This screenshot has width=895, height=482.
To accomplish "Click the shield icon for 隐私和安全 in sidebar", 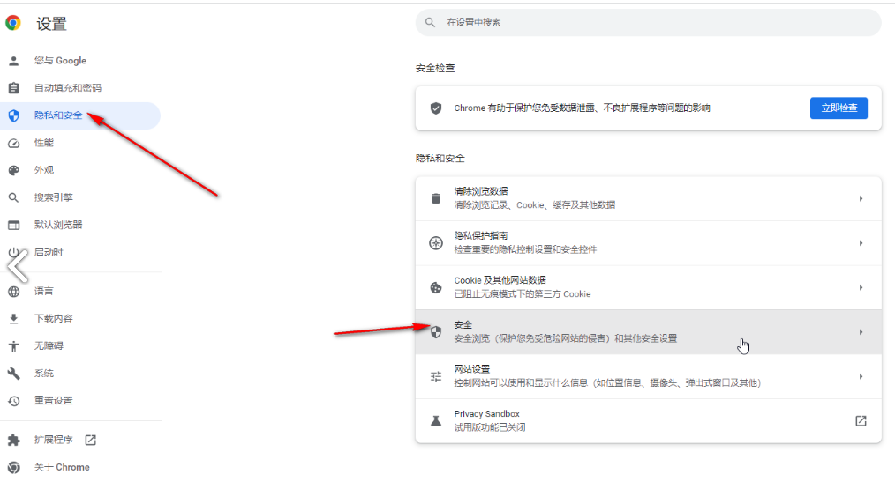I will click(14, 115).
